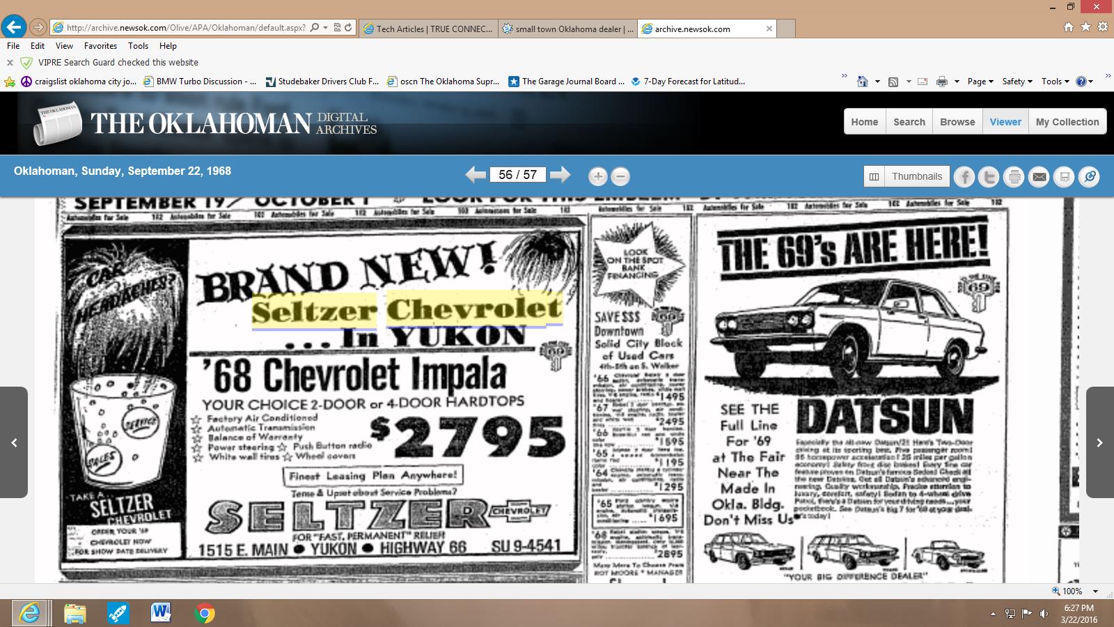Click the search magnifier in the address bar

[315, 28]
